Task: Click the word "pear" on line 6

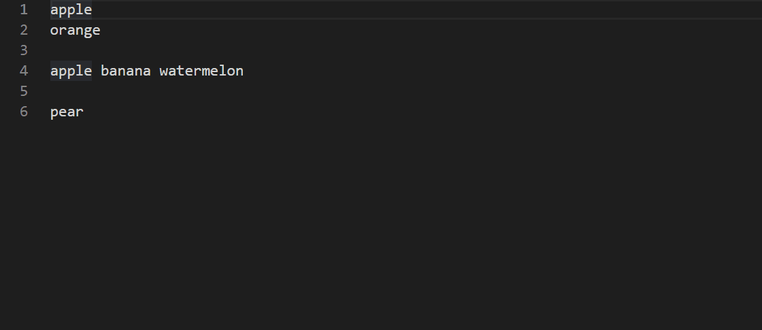Action: click(x=67, y=112)
